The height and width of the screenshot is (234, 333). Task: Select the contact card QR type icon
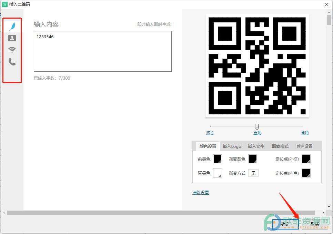[12, 38]
